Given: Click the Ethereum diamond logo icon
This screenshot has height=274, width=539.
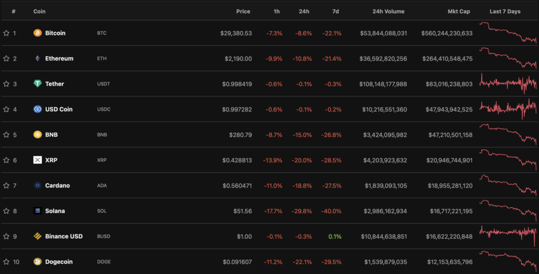Looking at the screenshot, I should (37, 58).
